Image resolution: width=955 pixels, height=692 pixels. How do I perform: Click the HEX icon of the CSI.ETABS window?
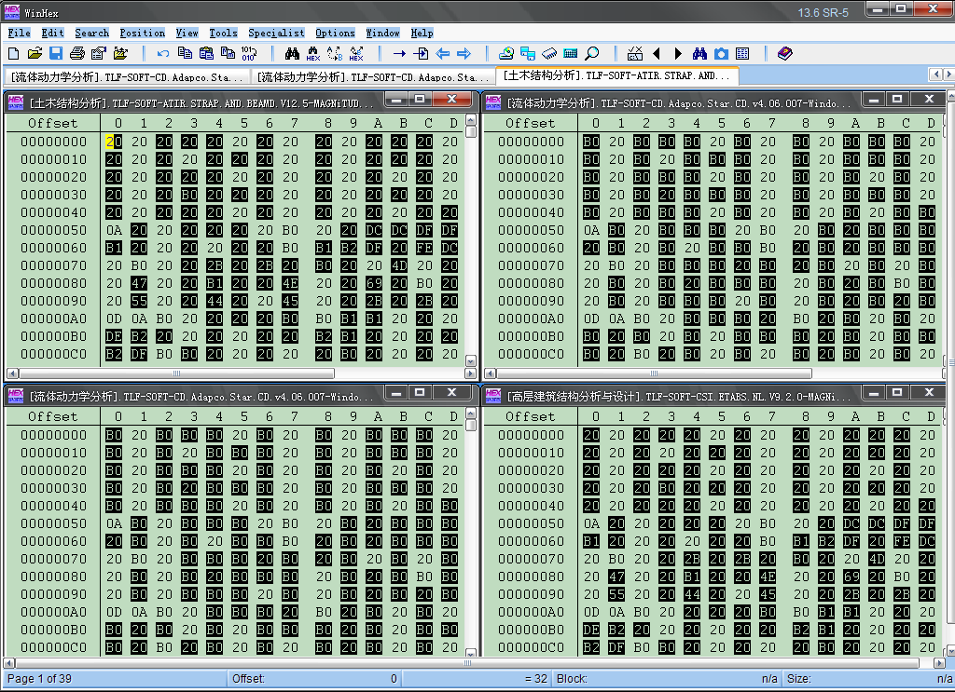493,396
